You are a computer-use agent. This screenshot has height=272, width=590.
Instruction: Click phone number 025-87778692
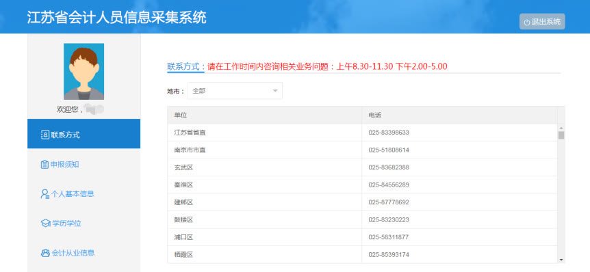389,202
